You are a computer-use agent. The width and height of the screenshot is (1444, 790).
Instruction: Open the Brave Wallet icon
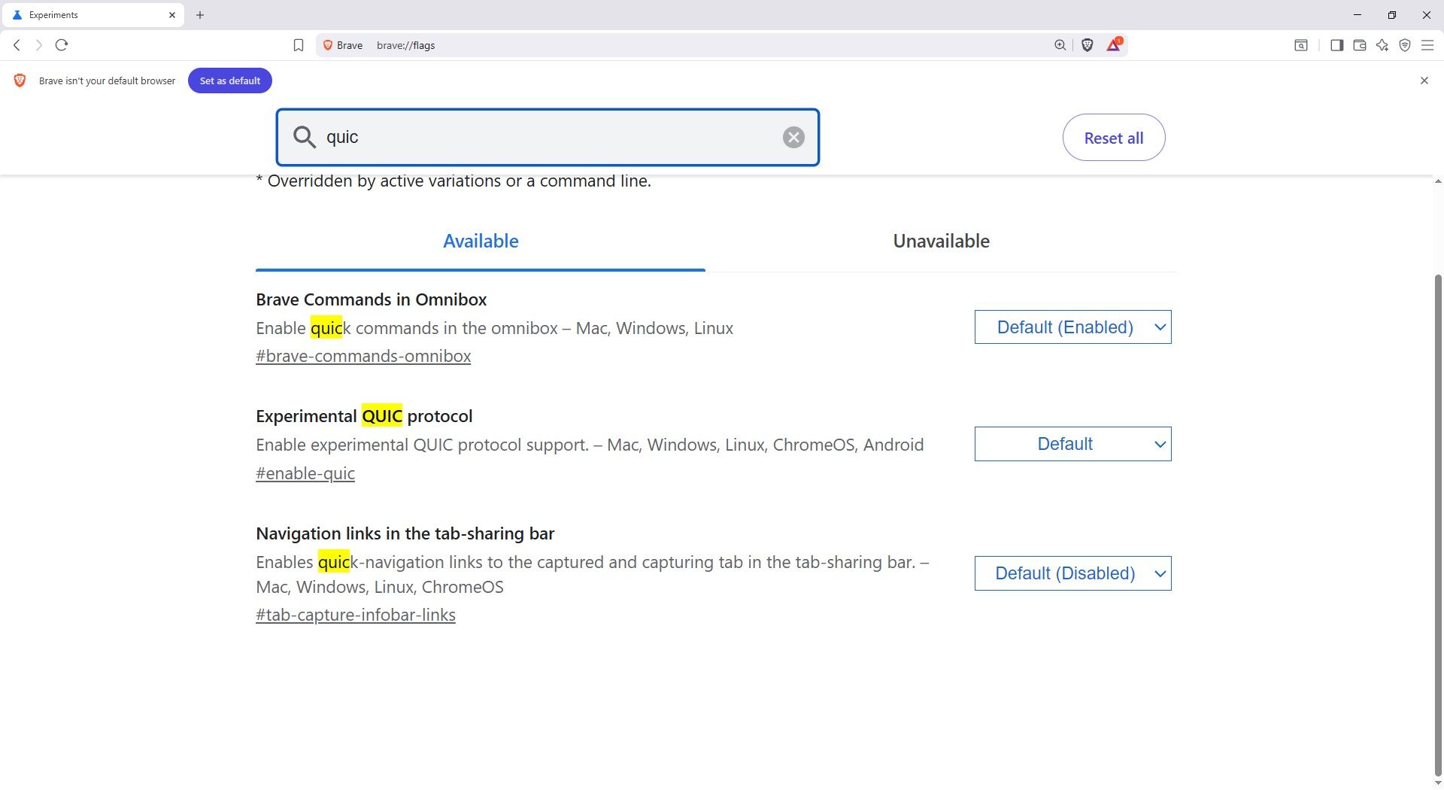(x=1360, y=45)
